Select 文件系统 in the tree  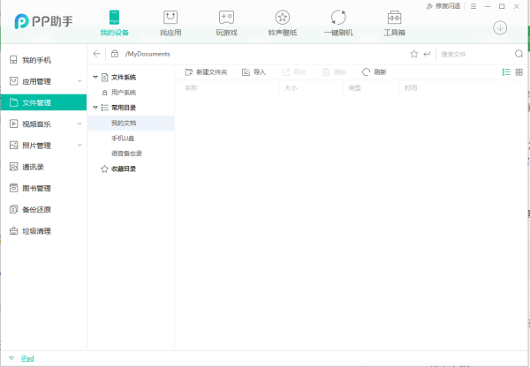point(124,78)
